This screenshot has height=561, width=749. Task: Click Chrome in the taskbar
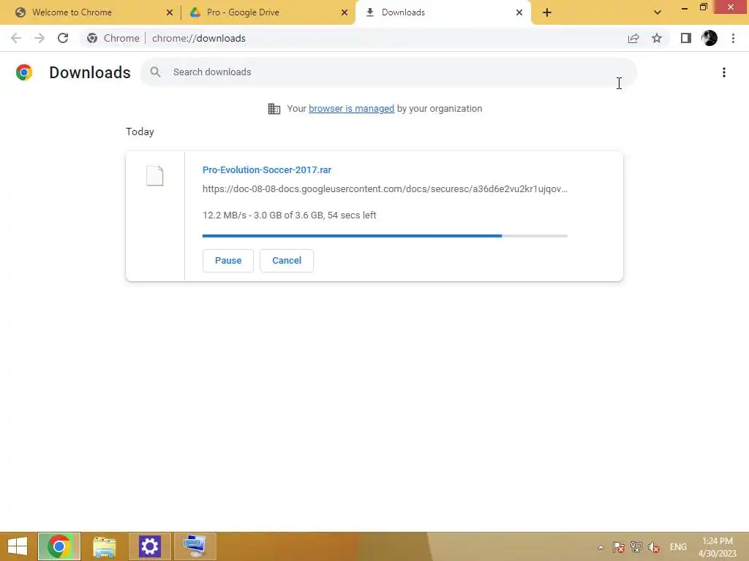pos(59,546)
